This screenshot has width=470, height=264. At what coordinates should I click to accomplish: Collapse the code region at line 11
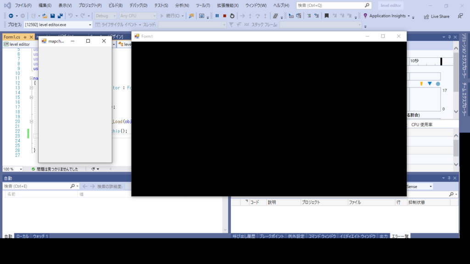pos(31,78)
